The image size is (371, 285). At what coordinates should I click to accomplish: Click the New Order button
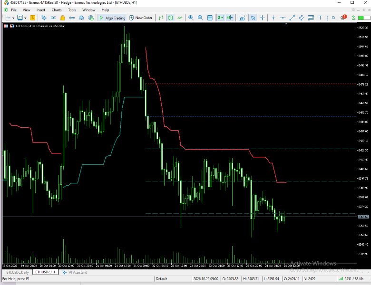pos(141,18)
